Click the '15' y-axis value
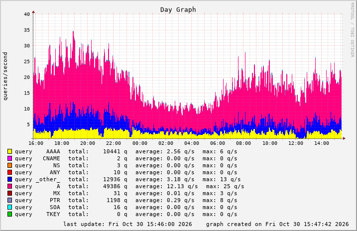357x231 pixels. click(27, 93)
